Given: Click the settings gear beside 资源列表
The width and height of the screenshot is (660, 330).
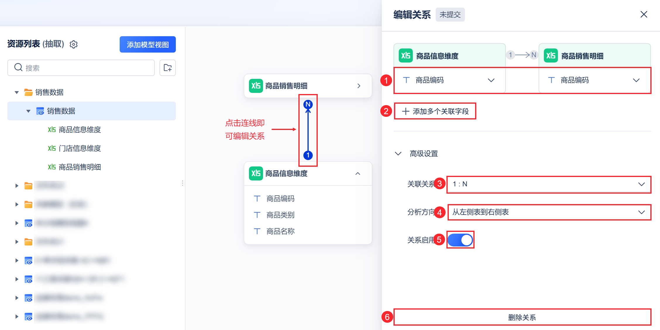Looking at the screenshot, I should tap(74, 44).
